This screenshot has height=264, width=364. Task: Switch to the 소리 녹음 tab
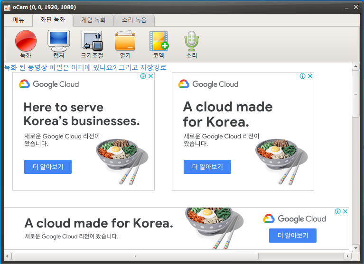click(134, 20)
